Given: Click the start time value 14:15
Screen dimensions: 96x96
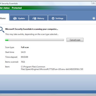Looking at the screenshot, I should (x=23, y=52).
